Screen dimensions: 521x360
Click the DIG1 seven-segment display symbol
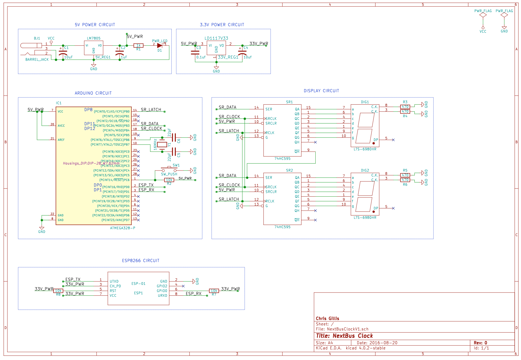(365, 126)
